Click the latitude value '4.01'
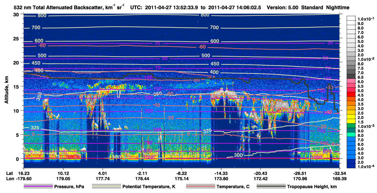The height and width of the screenshot is (193, 377). (x=103, y=173)
